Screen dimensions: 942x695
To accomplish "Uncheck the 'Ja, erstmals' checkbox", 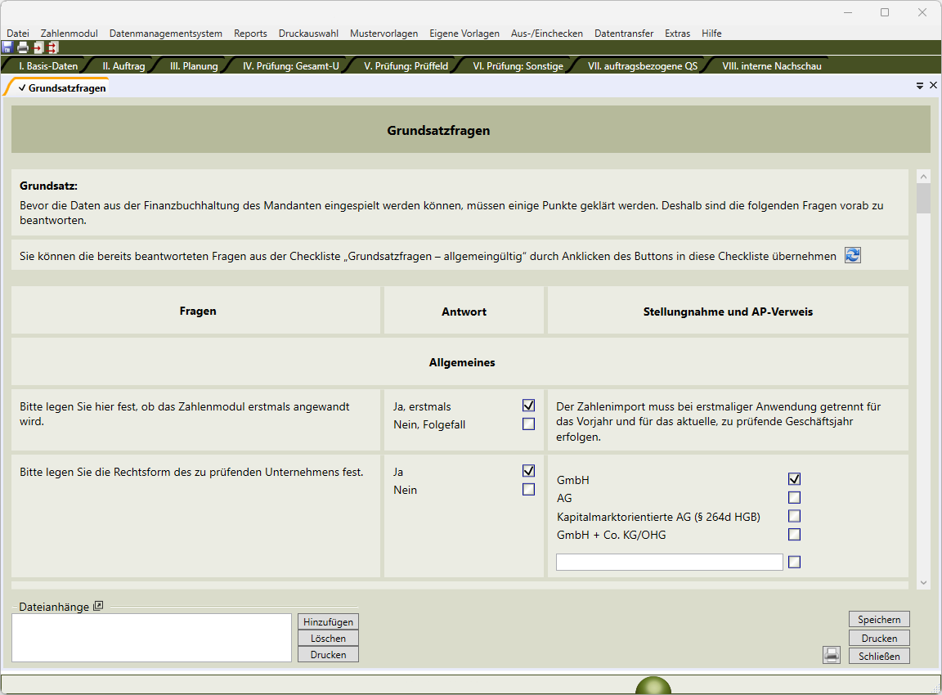I will (x=528, y=406).
